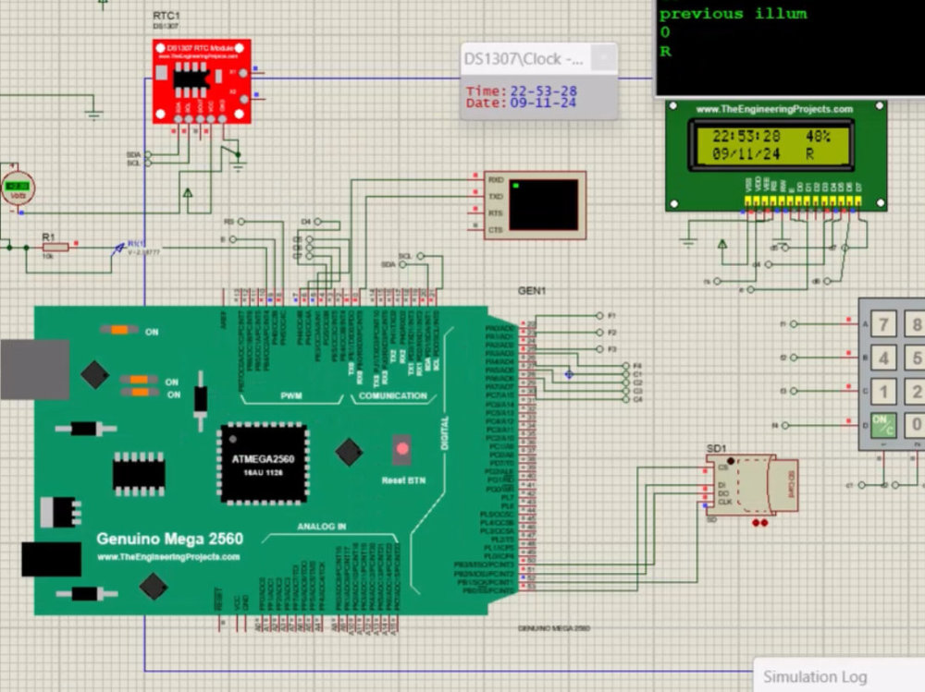Click the green LCD display screen
This screenshot has height=692, width=925.
click(x=771, y=145)
